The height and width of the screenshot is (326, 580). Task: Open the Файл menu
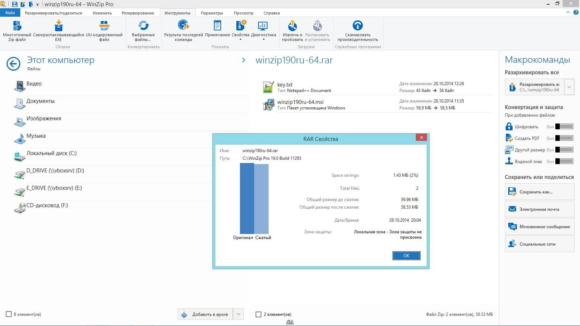(x=10, y=13)
